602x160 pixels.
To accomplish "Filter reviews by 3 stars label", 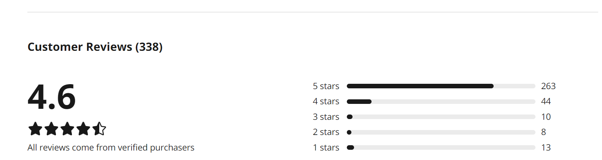I will pos(326,117).
